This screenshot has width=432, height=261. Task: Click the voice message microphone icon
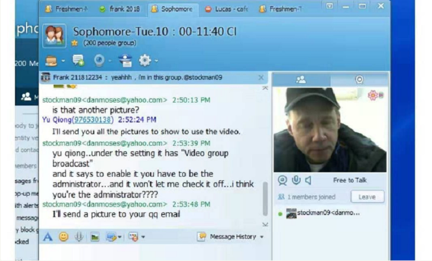tap(79, 237)
